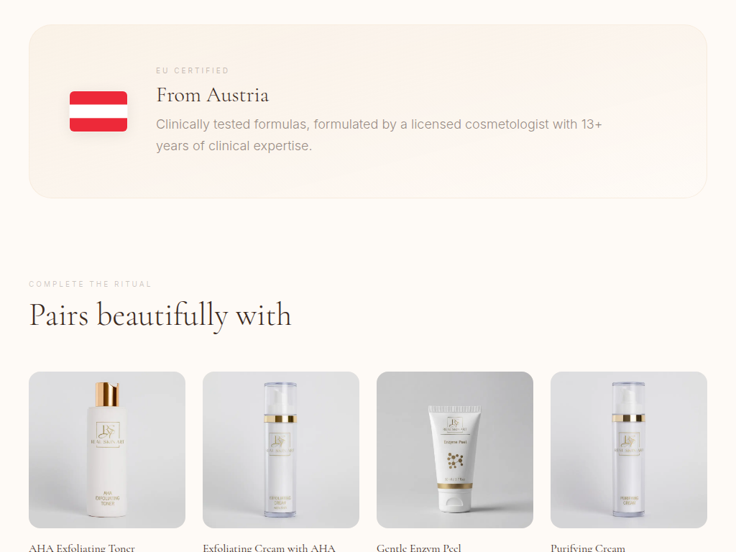Screen dimensions: 736x552
Task: Click the gold band on Purifying Cream bottle
Action: click(x=628, y=418)
